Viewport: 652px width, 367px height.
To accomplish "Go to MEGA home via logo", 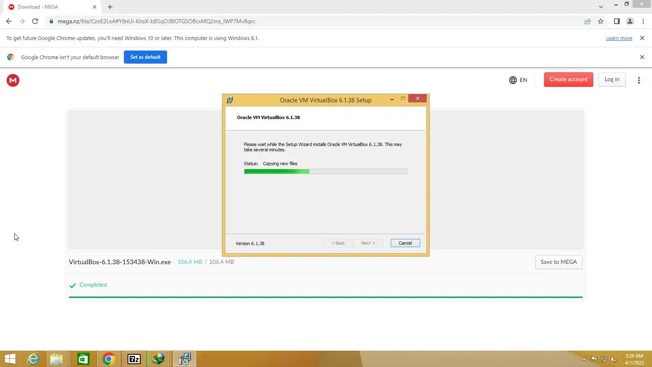I will tap(13, 80).
